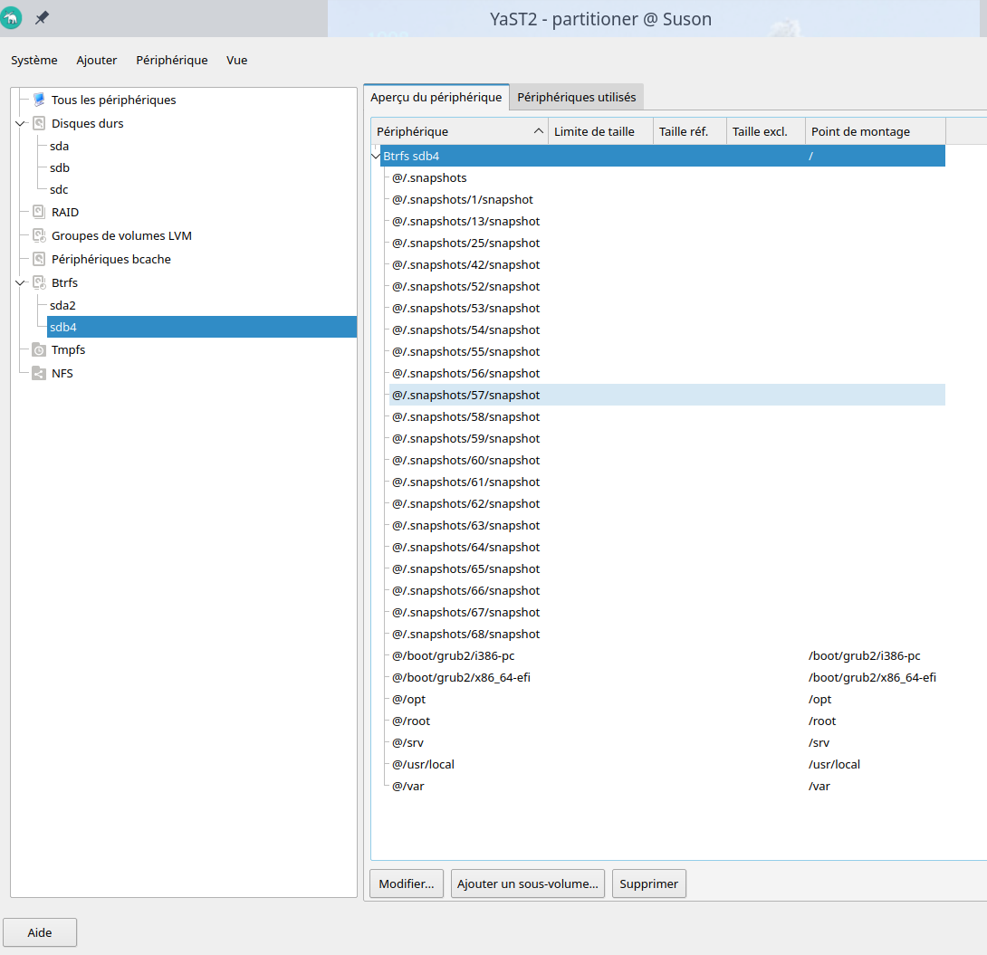This screenshot has height=955, width=987.
Task: Sort by Périphérique column arrow
Action: pos(538,131)
